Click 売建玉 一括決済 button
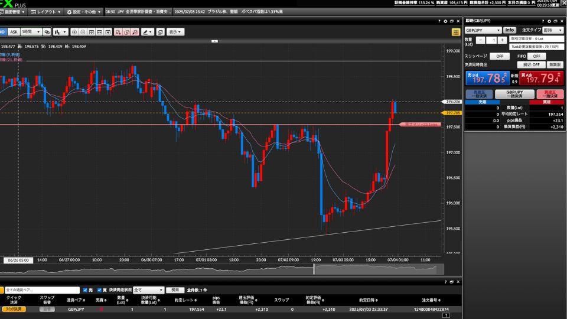 coord(479,94)
